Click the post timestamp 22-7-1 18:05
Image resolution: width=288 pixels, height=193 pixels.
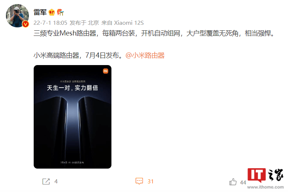(50, 23)
